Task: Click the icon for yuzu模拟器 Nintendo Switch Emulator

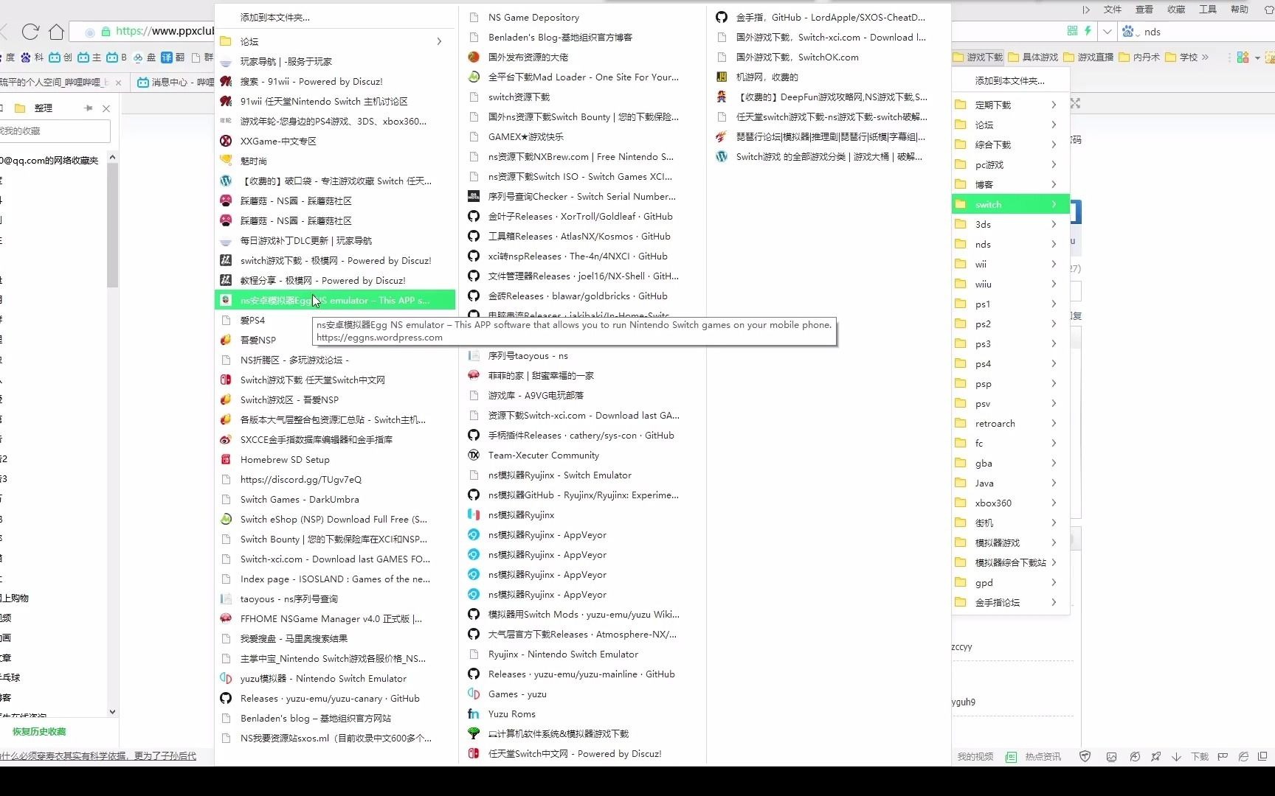Action: [x=226, y=678]
